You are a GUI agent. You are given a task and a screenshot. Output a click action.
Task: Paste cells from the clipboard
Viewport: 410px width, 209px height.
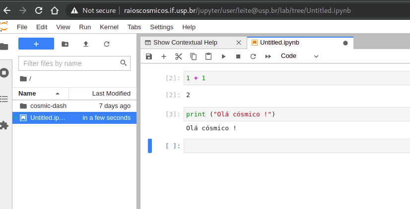(208, 56)
